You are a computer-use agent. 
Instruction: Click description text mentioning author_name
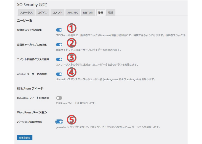(x=105, y=79)
